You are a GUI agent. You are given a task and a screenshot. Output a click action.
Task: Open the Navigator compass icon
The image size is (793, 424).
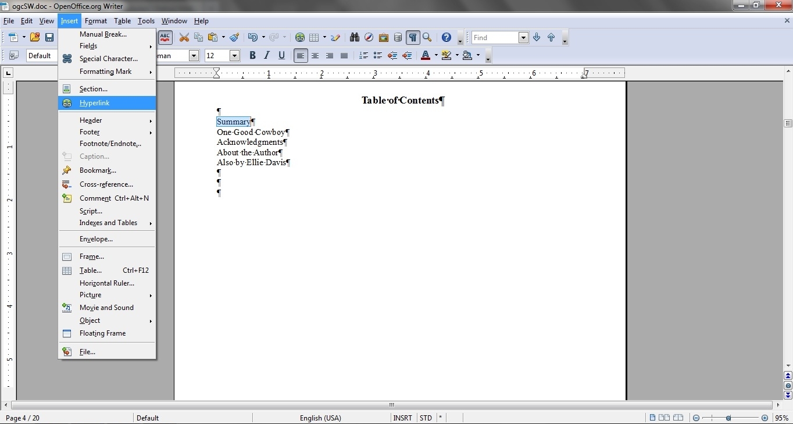coord(369,37)
